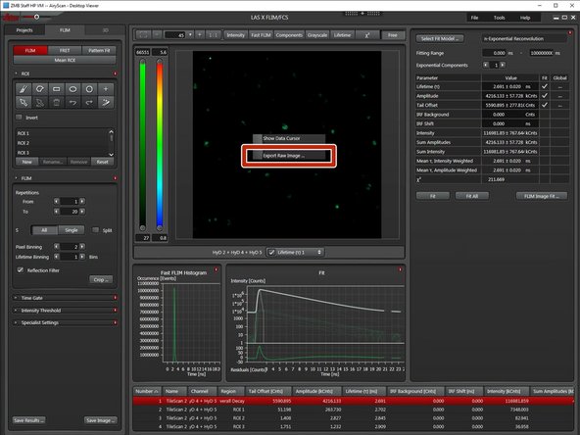The image size is (580, 435).
Task: Click the Save Results button
Action: pos(28,420)
